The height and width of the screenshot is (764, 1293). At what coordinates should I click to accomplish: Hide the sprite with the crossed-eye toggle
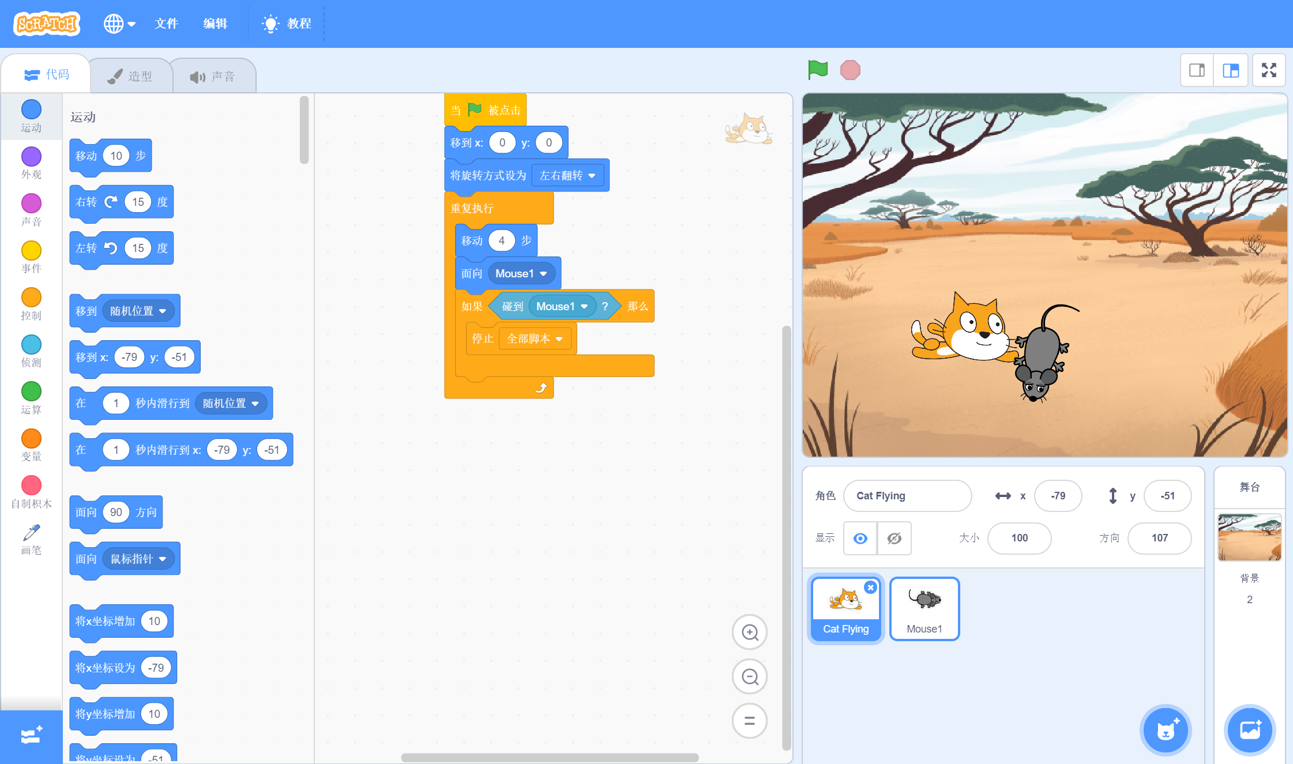pyautogui.click(x=894, y=538)
